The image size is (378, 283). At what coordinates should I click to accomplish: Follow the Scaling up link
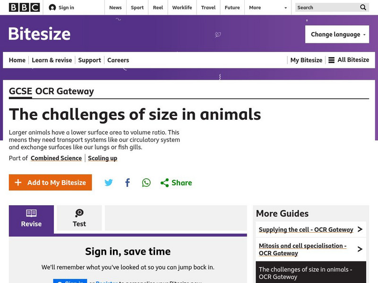click(103, 158)
